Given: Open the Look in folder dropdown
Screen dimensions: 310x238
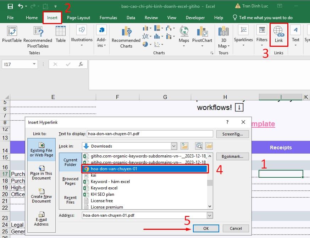Looking at the screenshot, I should [174, 146].
